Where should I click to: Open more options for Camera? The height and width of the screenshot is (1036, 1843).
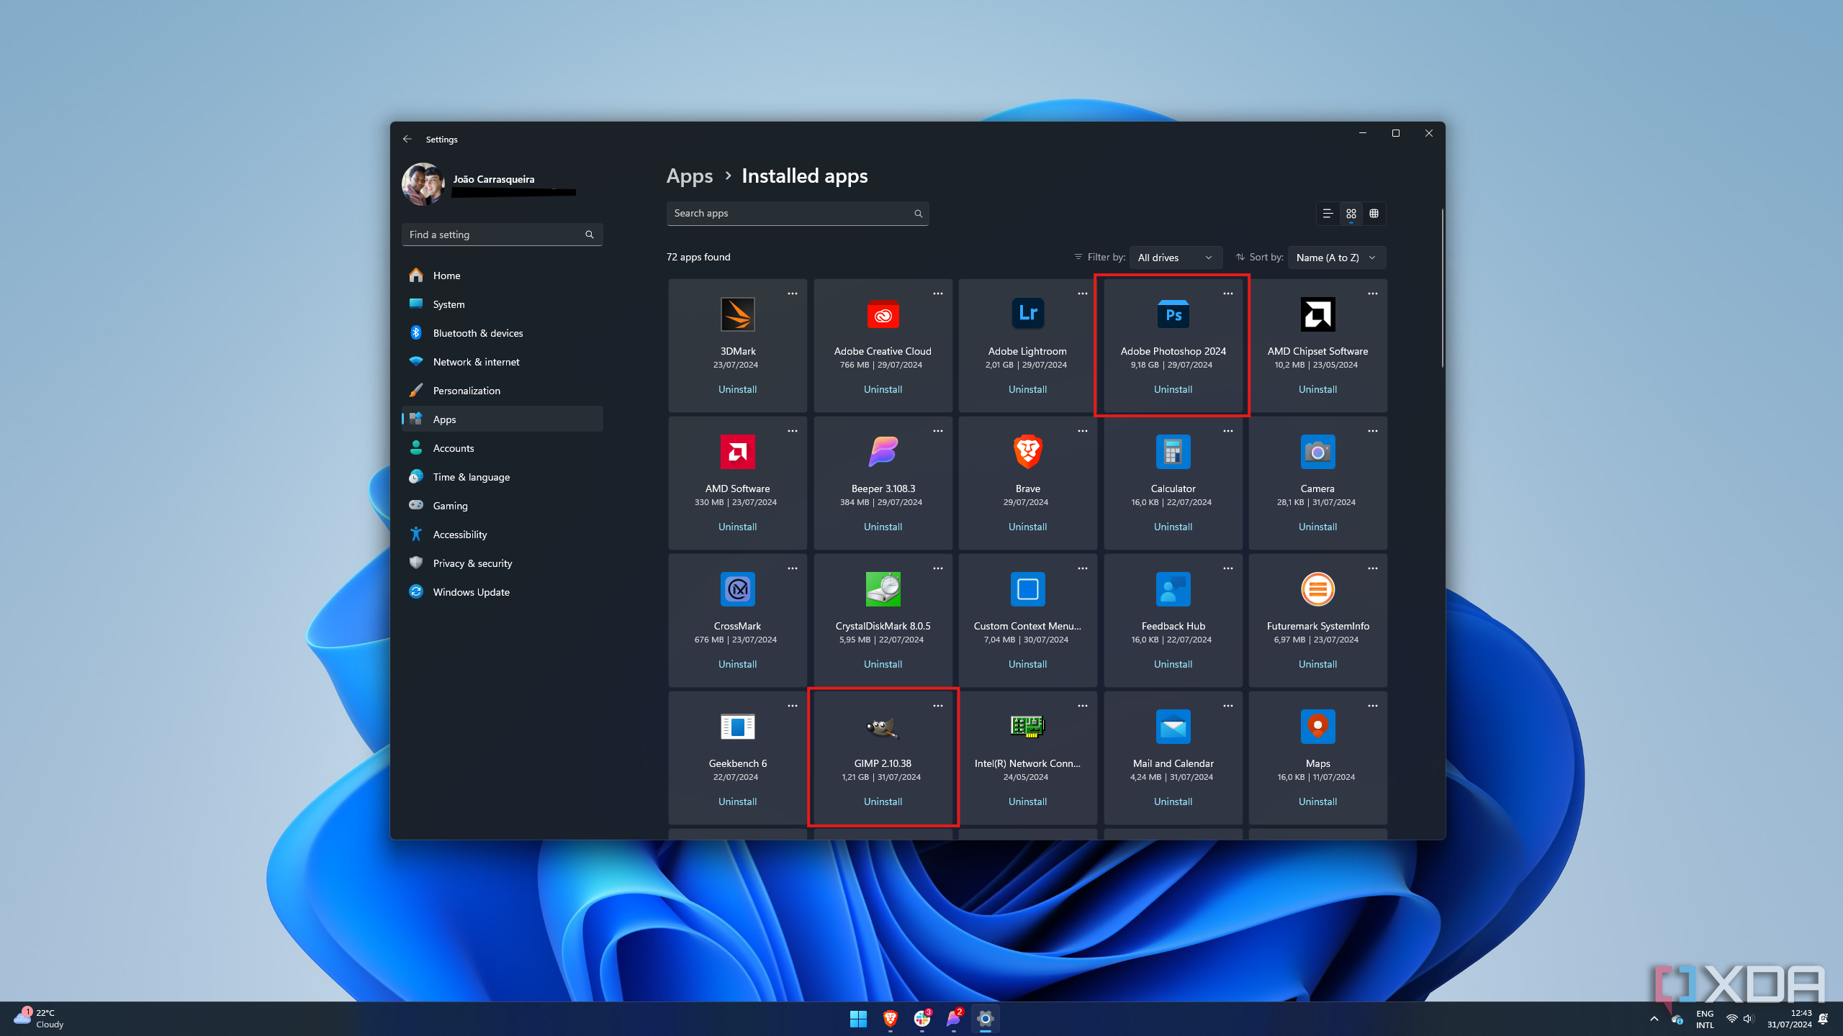[1372, 431]
